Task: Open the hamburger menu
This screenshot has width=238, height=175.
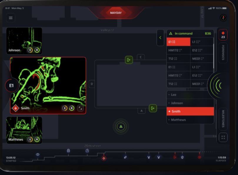Action: pos(11,18)
